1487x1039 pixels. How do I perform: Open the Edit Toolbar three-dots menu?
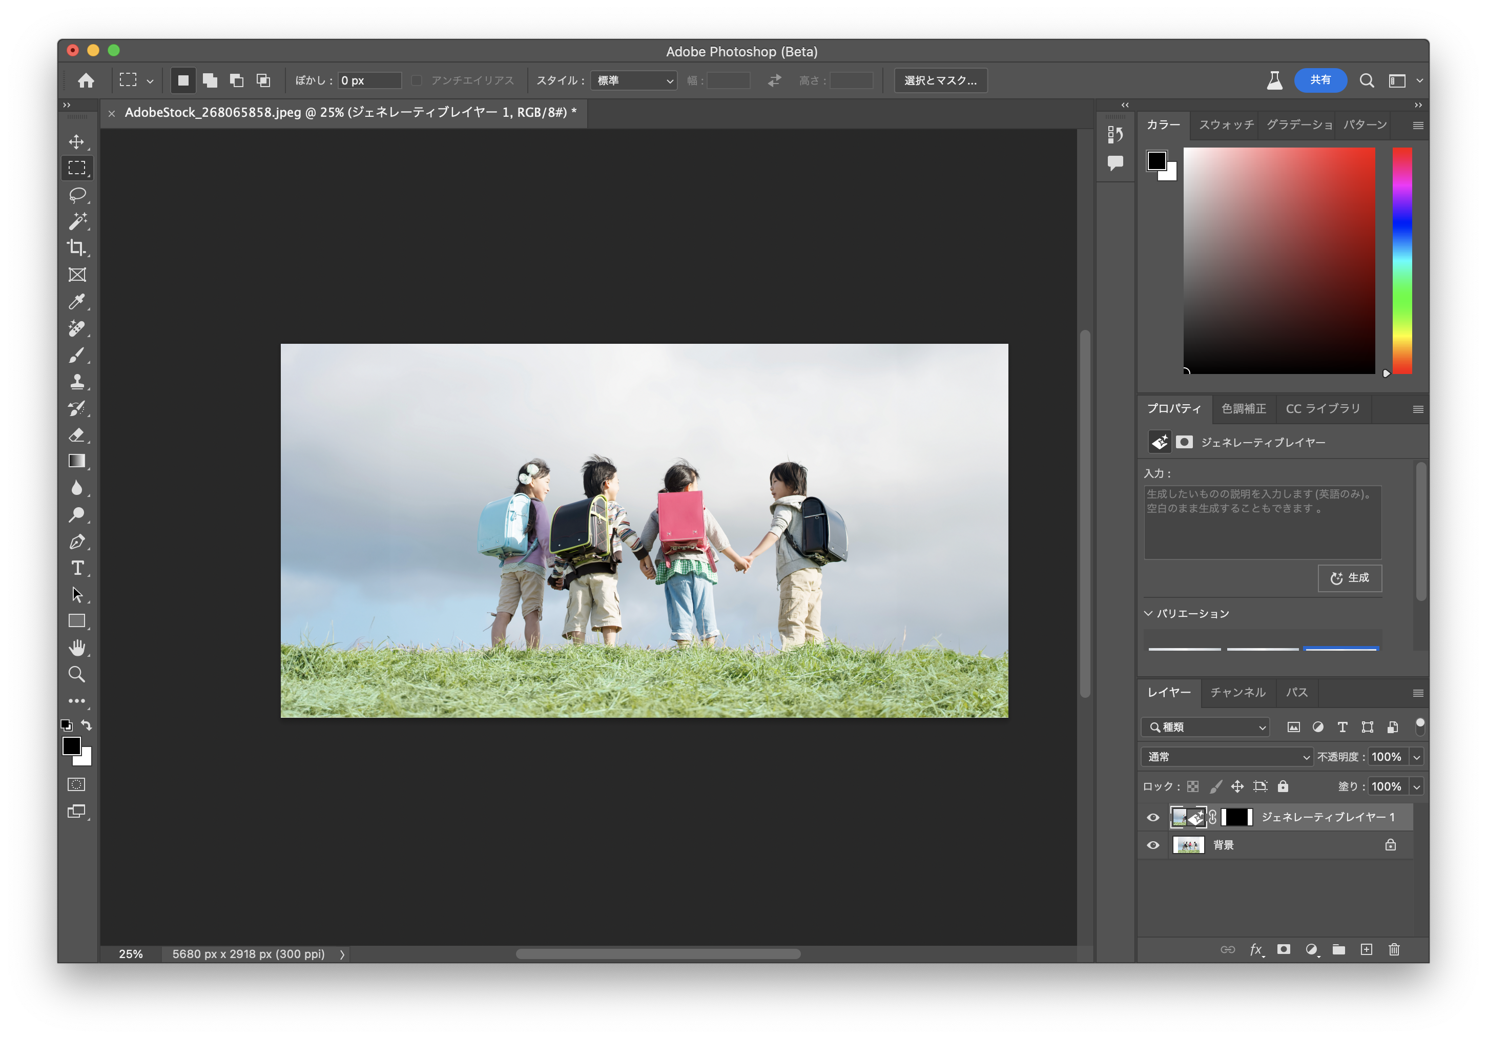pos(77,700)
